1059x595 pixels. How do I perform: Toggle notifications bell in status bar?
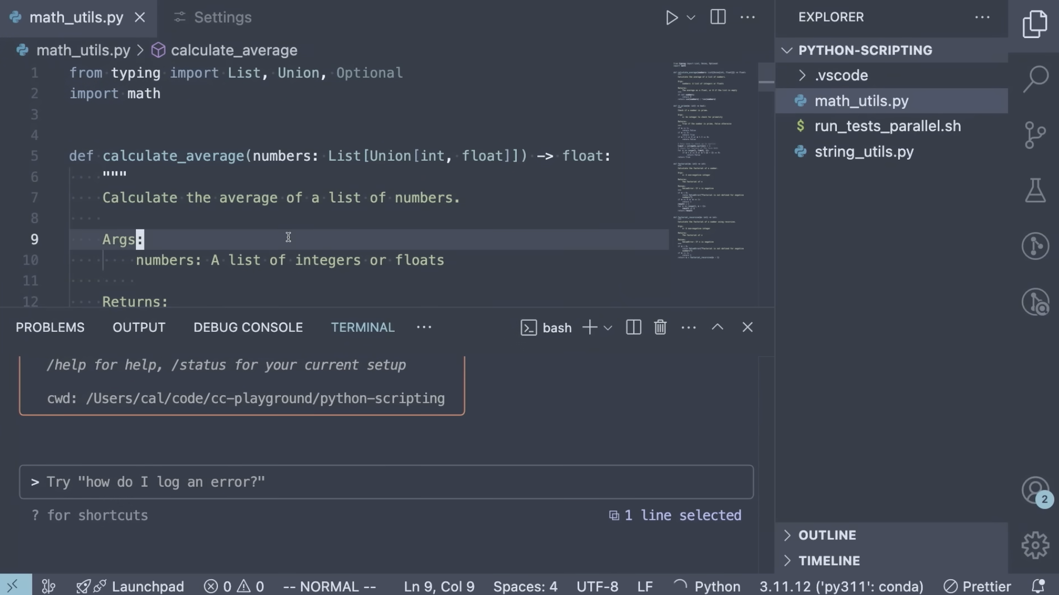[1038, 586]
